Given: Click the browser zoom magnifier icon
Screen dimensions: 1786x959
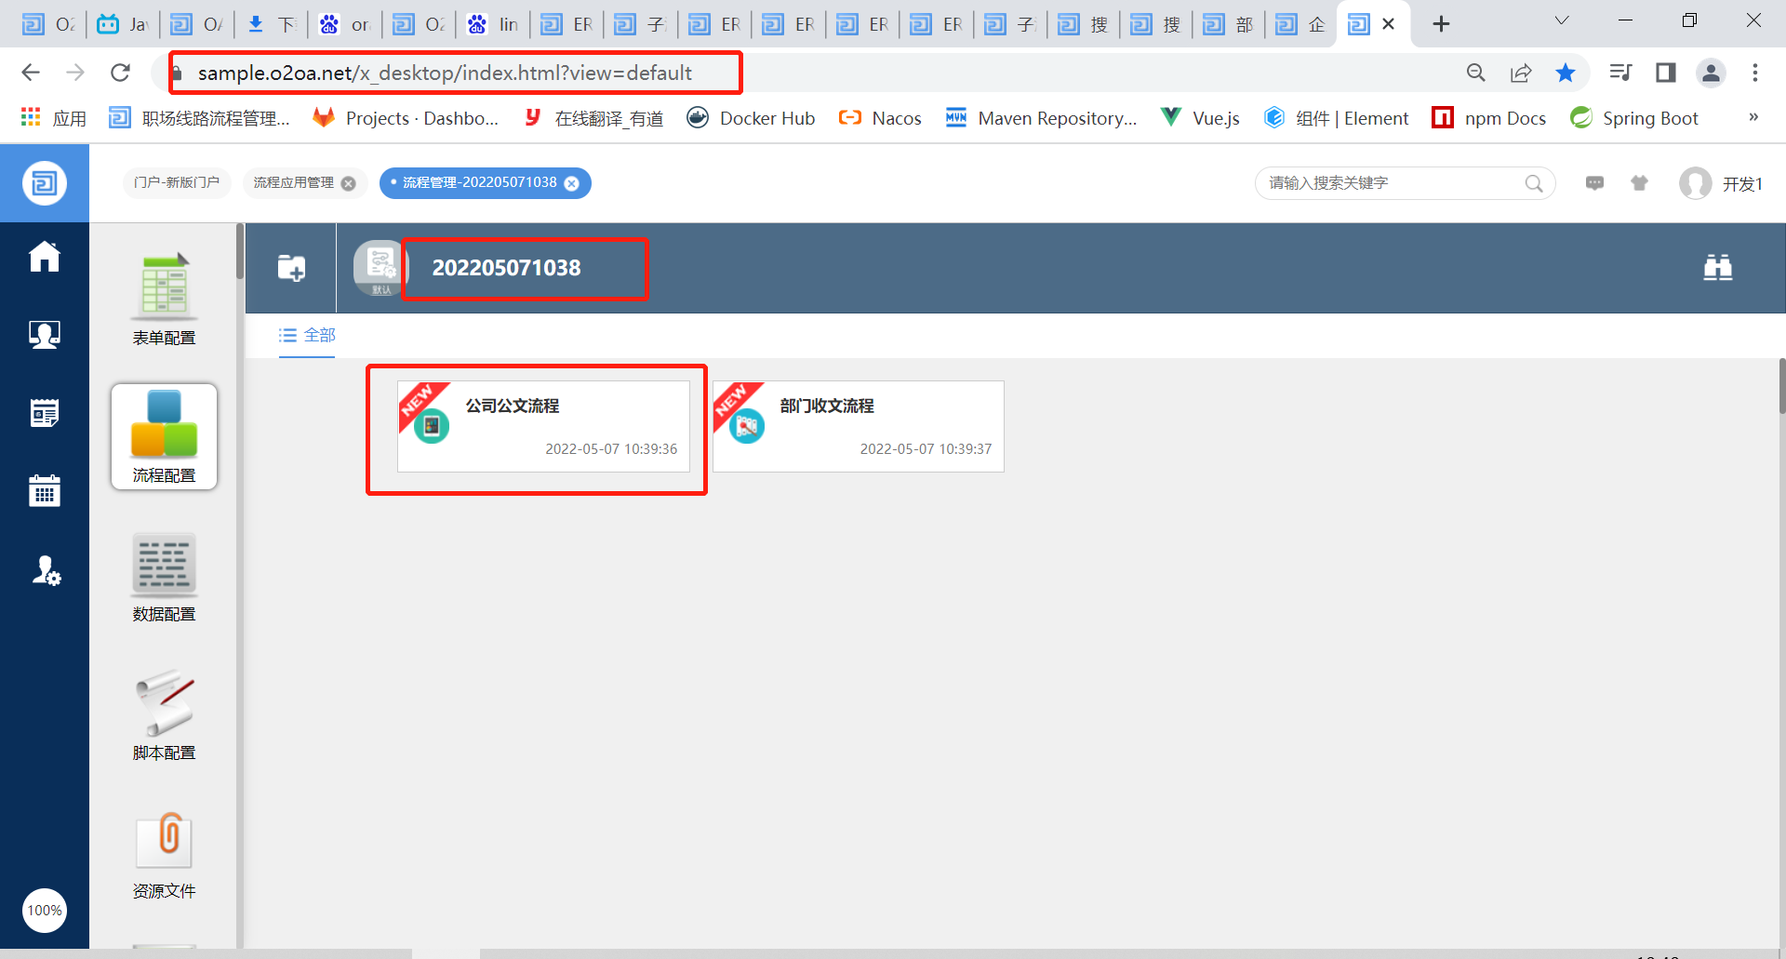Looking at the screenshot, I should (1476, 73).
